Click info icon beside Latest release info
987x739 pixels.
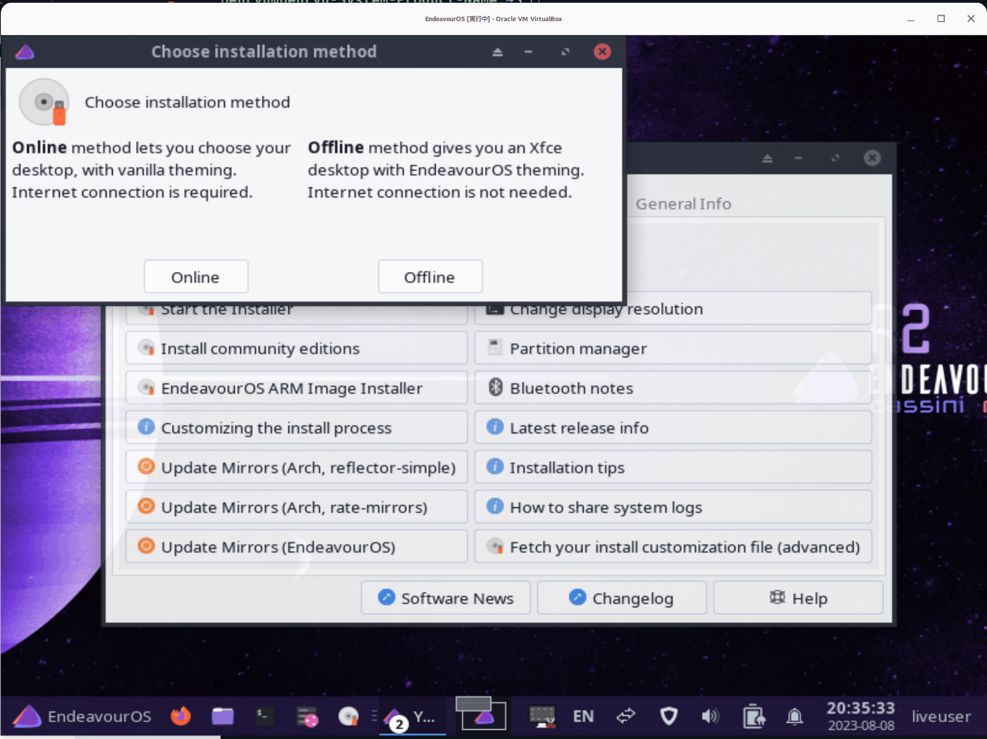coord(496,427)
